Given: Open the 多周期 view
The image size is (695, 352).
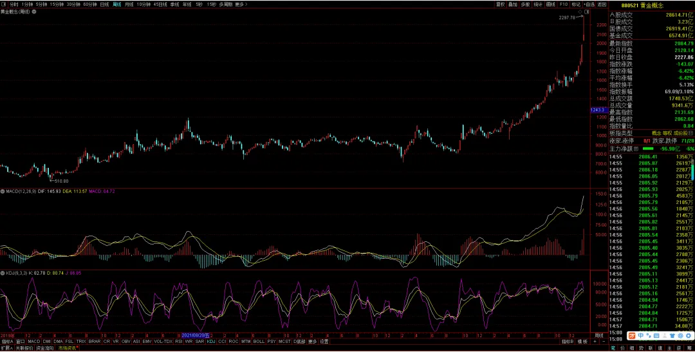Looking at the screenshot, I should coord(226,4).
